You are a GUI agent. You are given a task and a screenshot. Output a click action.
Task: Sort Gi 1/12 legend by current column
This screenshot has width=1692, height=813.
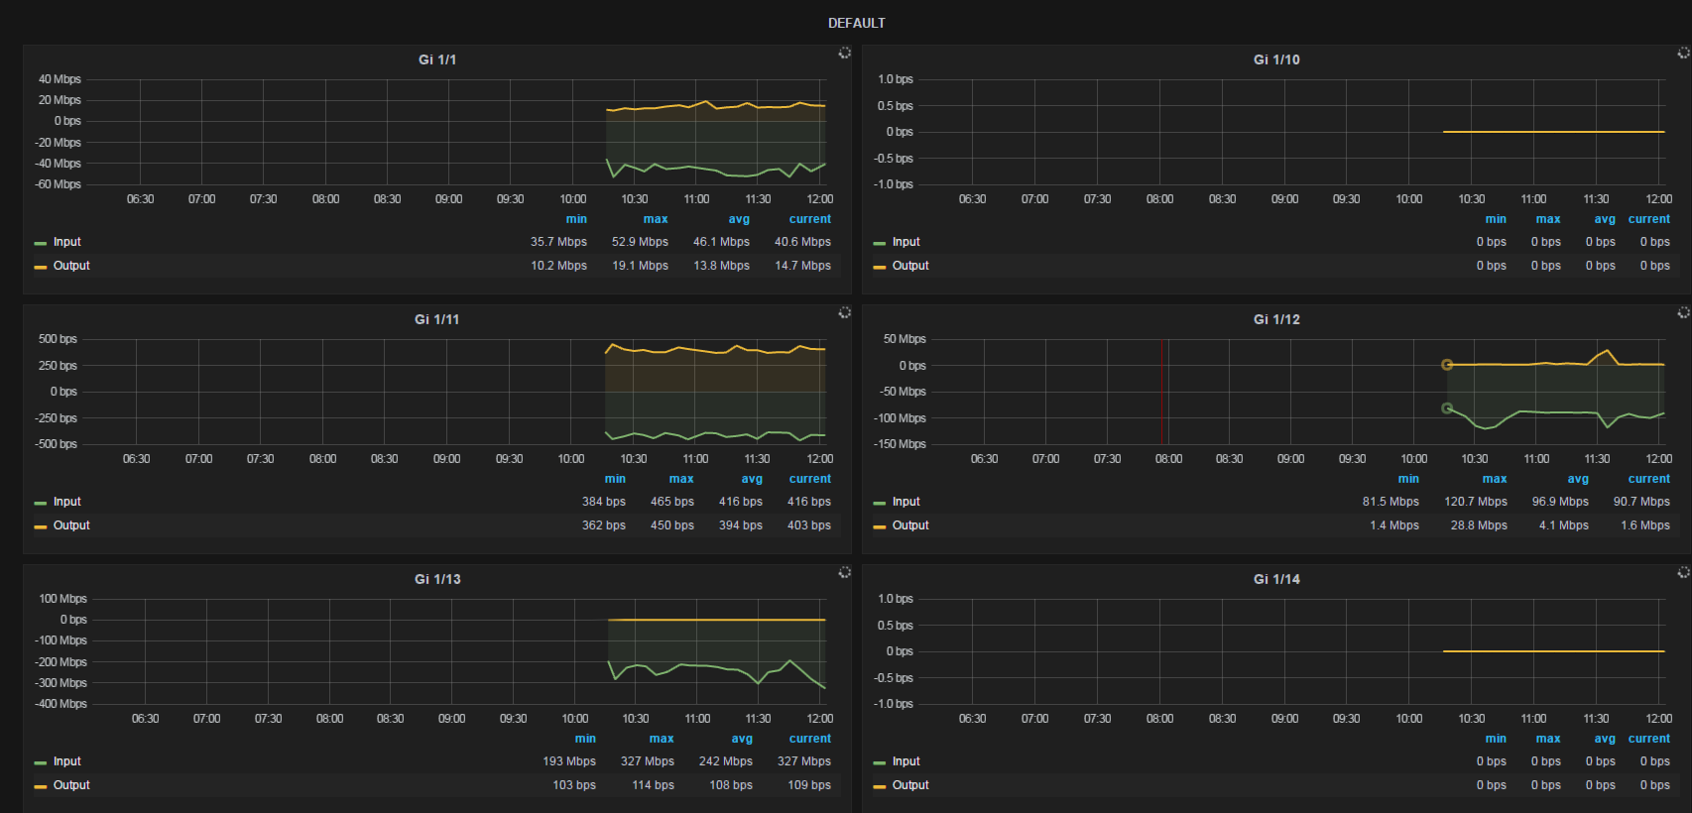click(x=1648, y=479)
